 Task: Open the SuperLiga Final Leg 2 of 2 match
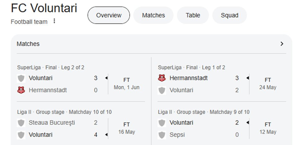(81, 80)
